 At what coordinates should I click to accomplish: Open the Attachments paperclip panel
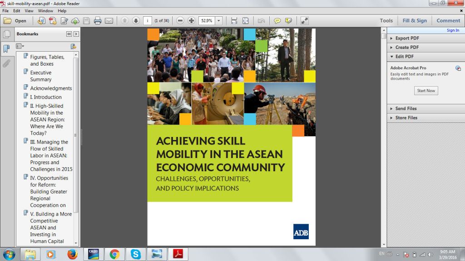coord(6,63)
